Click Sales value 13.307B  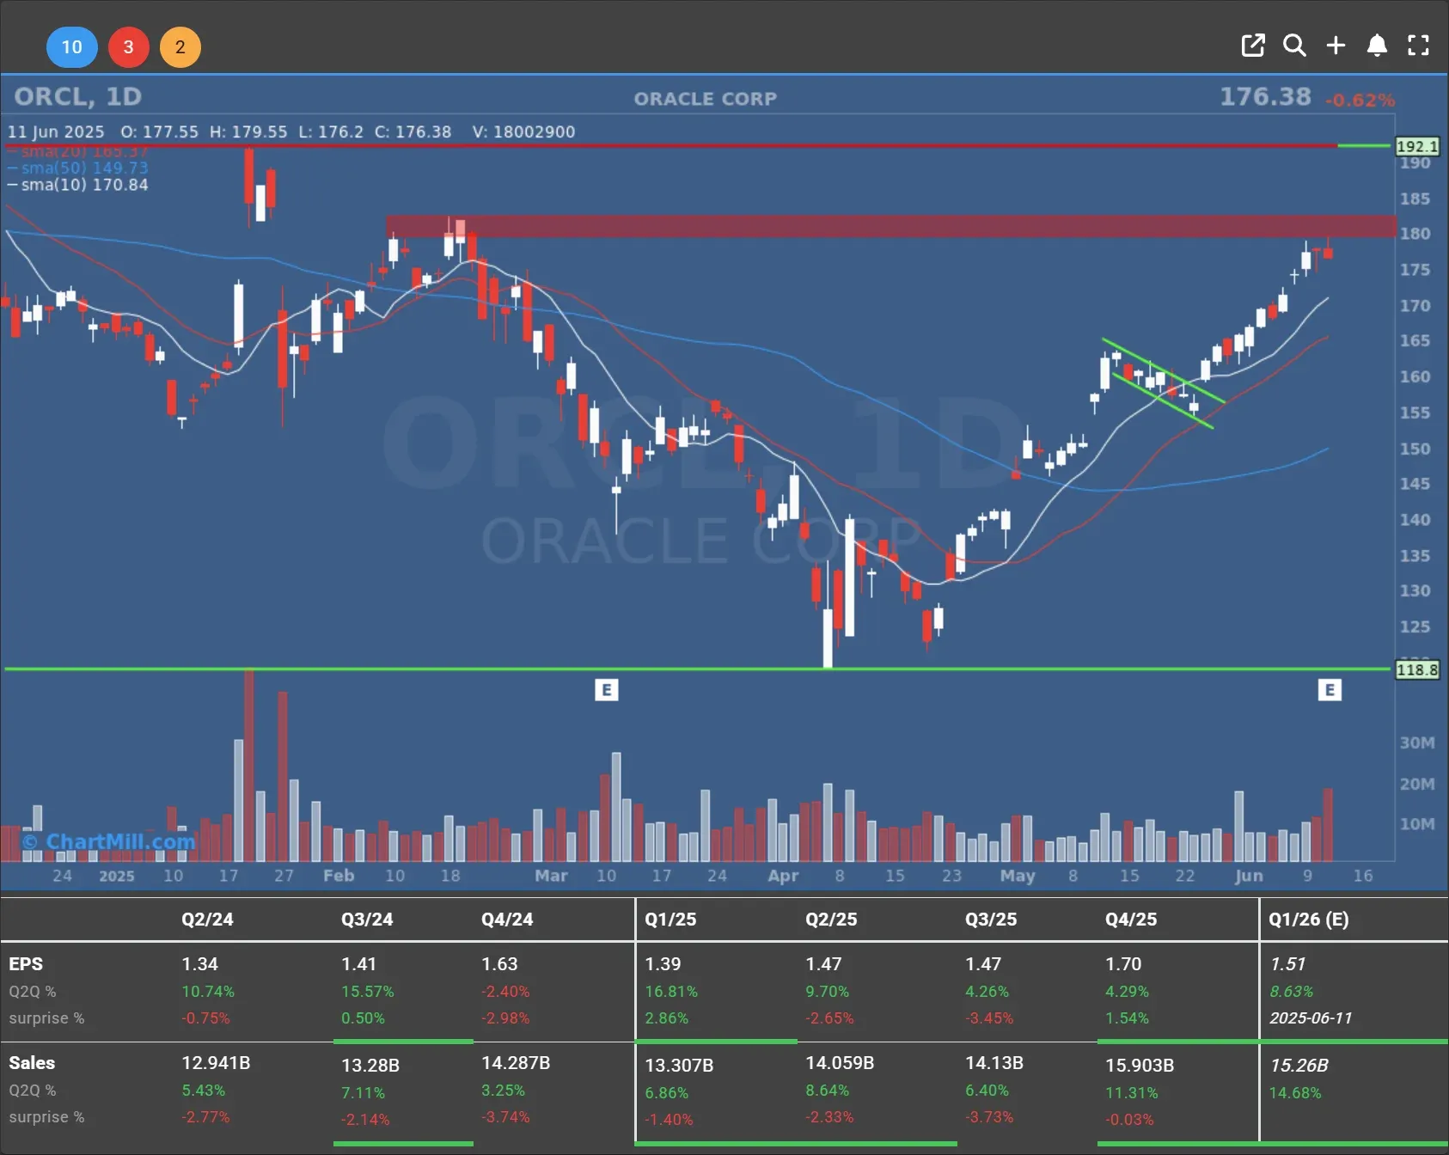[679, 1066]
